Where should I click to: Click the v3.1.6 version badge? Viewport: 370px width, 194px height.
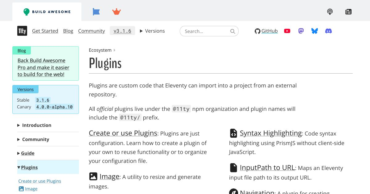[x=122, y=31]
